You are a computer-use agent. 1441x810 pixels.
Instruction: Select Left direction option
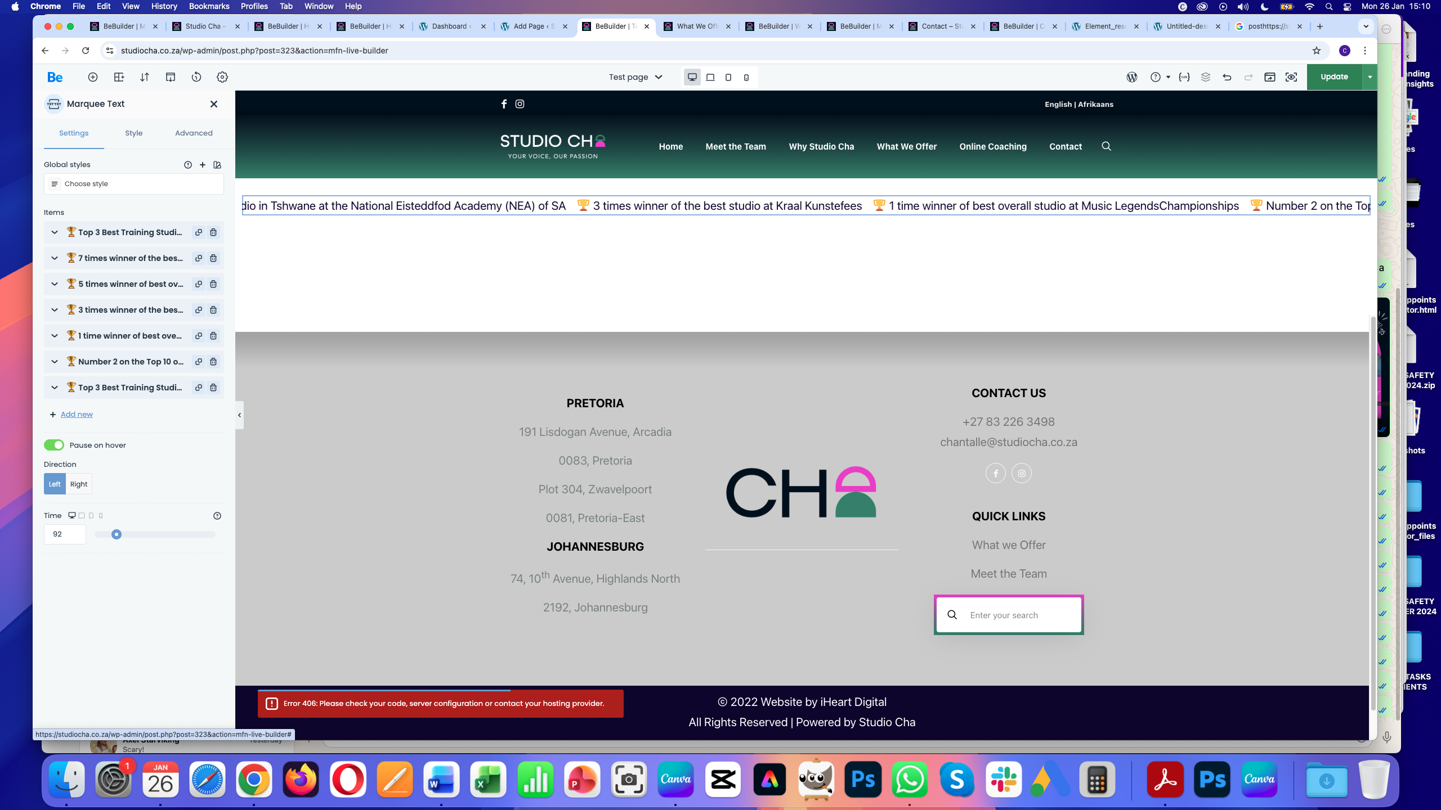(x=55, y=484)
